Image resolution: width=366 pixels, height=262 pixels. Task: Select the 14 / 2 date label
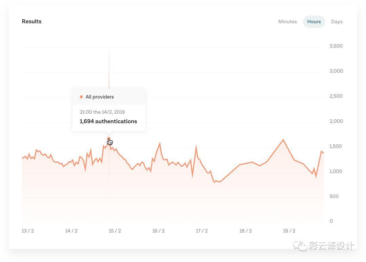(71, 231)
